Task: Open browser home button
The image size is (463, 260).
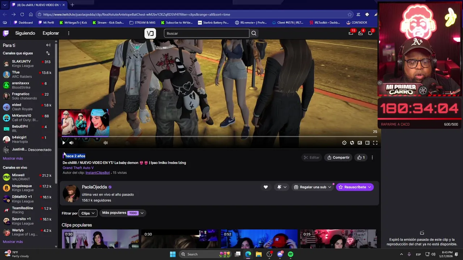Action: click(31, 14)
